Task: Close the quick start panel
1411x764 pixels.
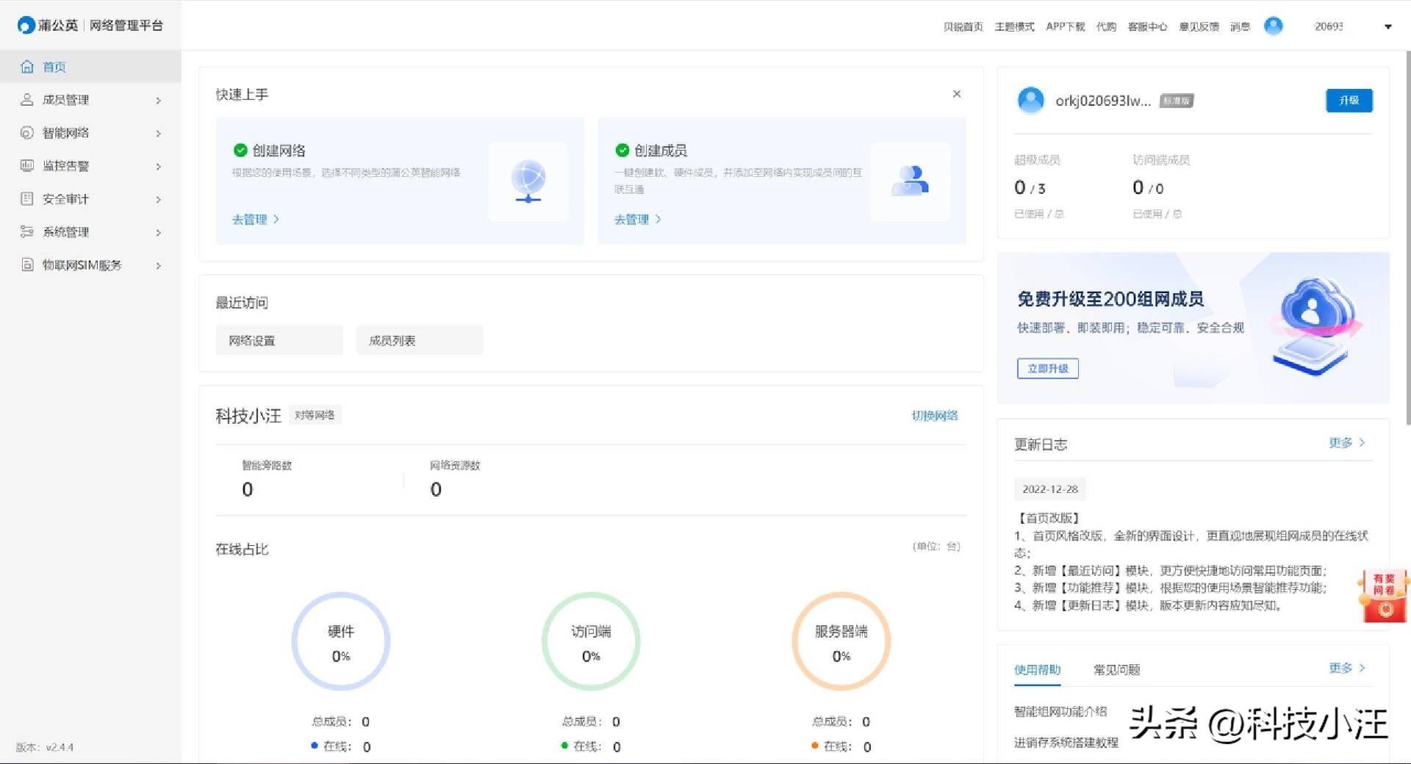Action: pyautogui.click(x=956, y=94)
